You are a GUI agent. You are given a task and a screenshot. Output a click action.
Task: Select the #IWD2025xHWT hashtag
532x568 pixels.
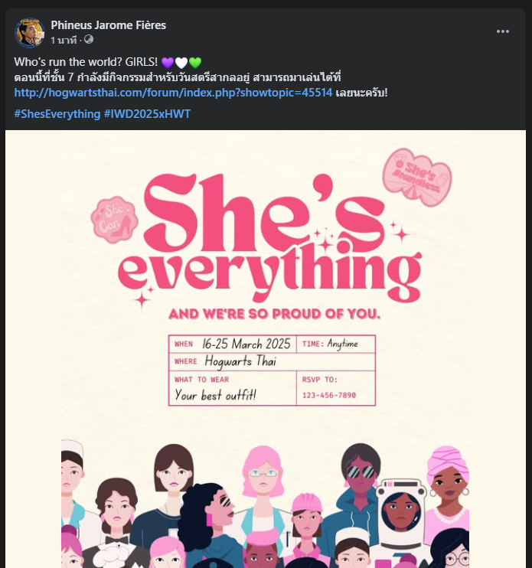coord(147,114)
